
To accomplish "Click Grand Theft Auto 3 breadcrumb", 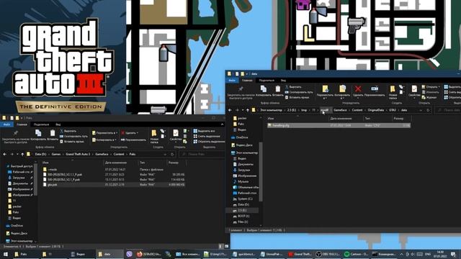I will coord(78,154).
